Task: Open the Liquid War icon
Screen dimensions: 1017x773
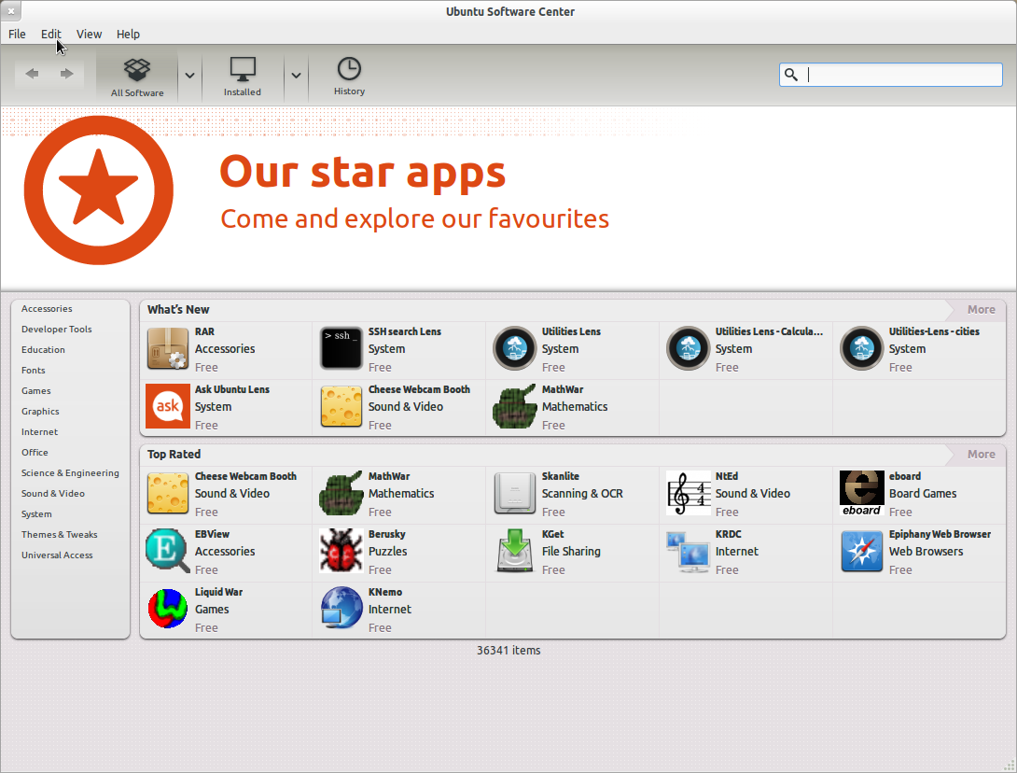Action: [x=168, y=609]
